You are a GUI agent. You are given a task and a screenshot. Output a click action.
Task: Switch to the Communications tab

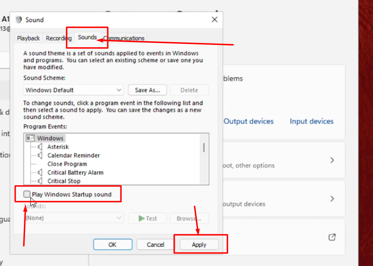point(124,38)
